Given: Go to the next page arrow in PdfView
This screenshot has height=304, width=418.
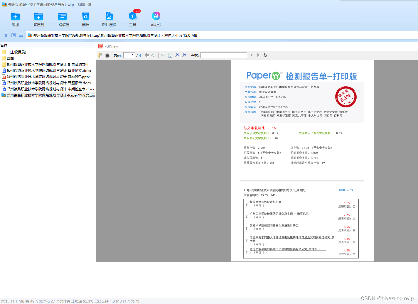Looking at the screenshot, I should pos(154,55).
